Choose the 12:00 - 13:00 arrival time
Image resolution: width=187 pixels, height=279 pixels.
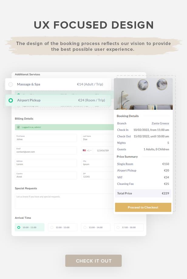point(63,227)
